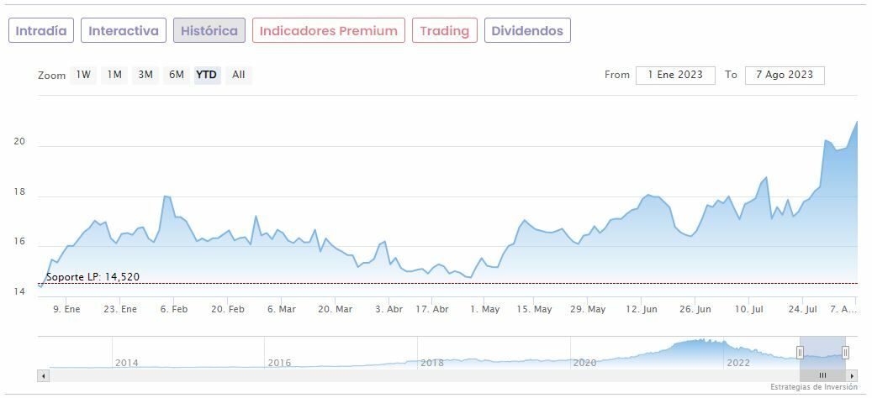
Task: Switch to the Interactiva tab
Action: pyautogui.click(x=124, y=31)
